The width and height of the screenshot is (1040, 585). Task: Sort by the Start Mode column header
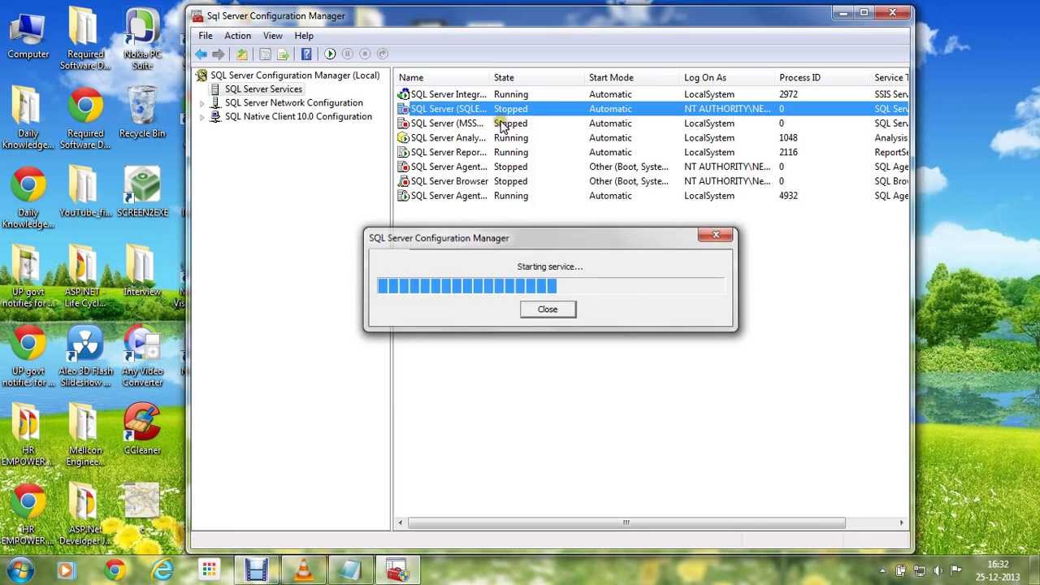point(633,78)
